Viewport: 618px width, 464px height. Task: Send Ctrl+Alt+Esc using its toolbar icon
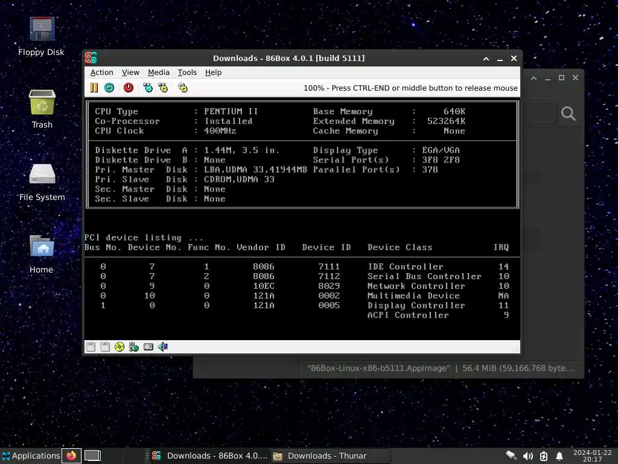click(x=163, y=88)
